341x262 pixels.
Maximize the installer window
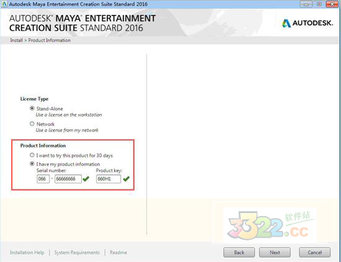319,4
